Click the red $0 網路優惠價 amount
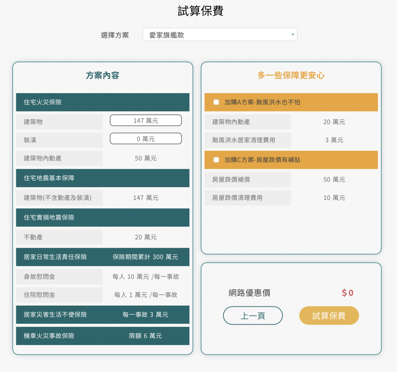The width and height of the screenshot is (397, 372). coord(347,293)
